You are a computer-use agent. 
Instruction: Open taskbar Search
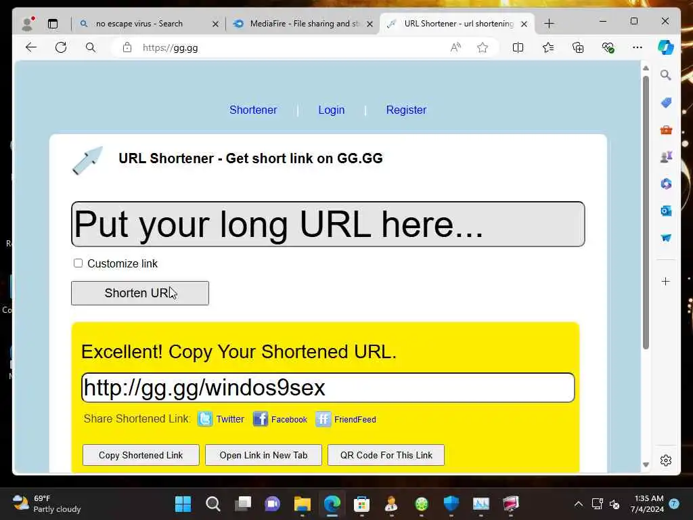(213, 504)
